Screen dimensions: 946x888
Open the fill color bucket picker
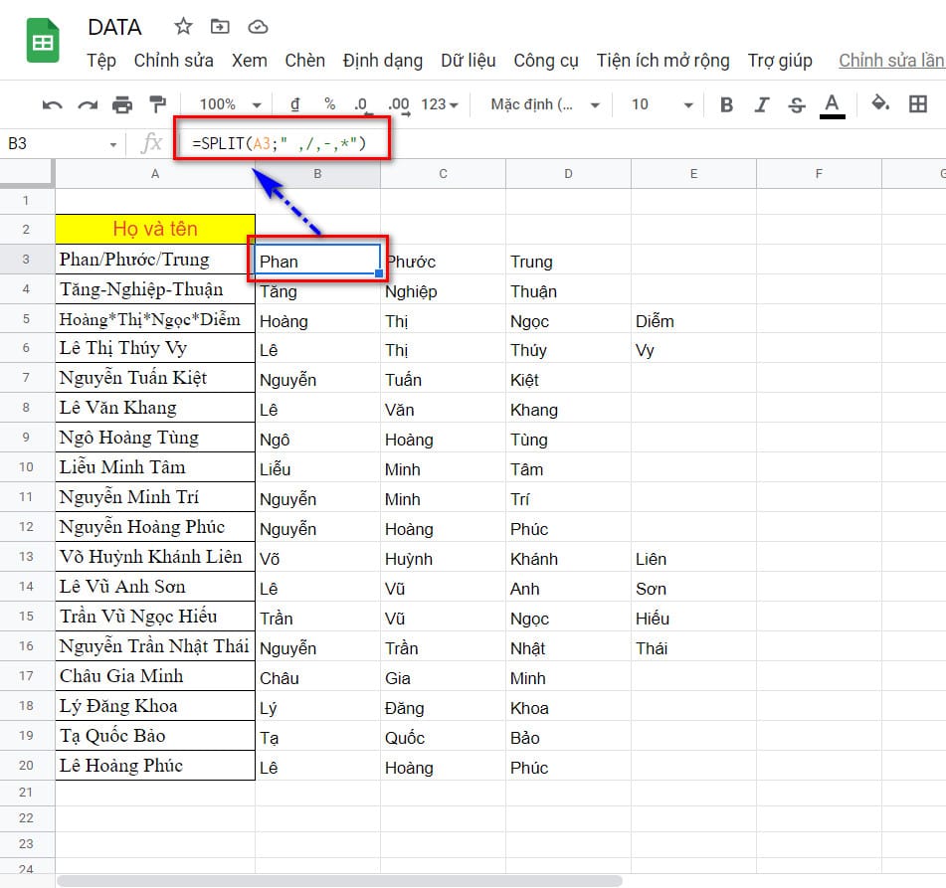(880, 104)
